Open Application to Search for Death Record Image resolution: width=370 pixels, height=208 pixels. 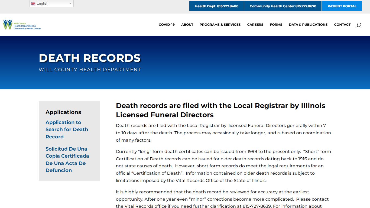[67, 129]
